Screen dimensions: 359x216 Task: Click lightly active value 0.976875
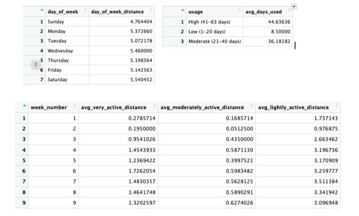click(x=326, y=129)
